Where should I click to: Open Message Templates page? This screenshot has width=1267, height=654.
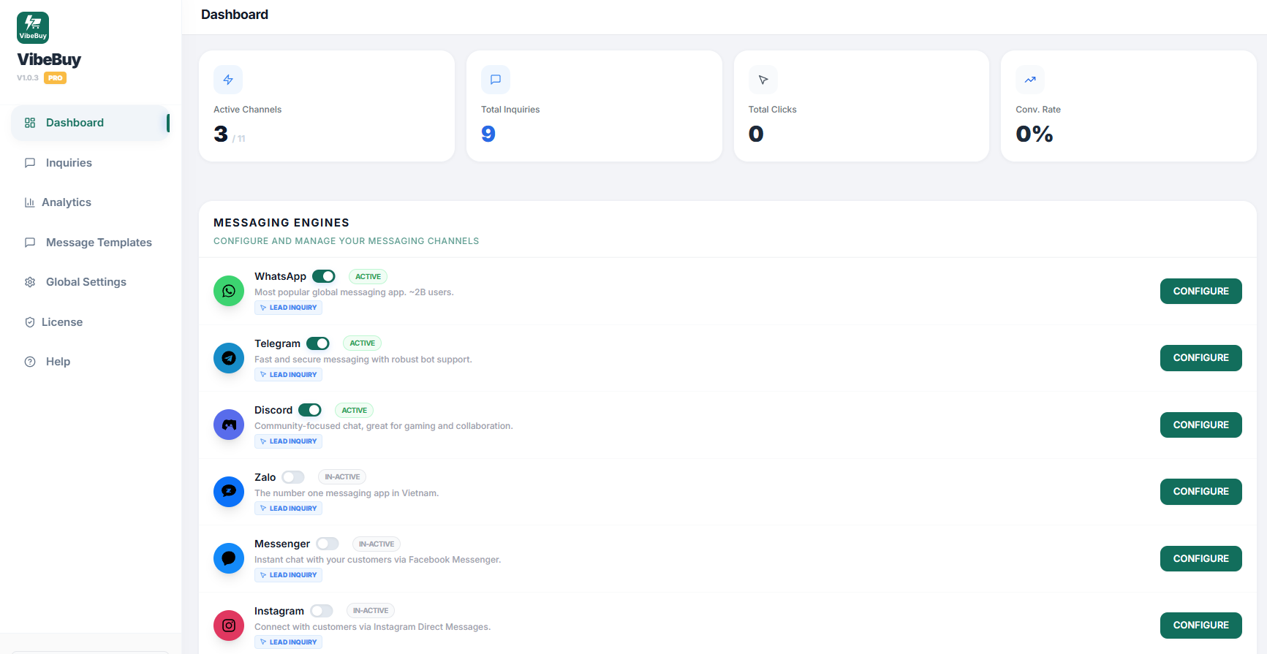pyautogui.click(x=99, y=243)
